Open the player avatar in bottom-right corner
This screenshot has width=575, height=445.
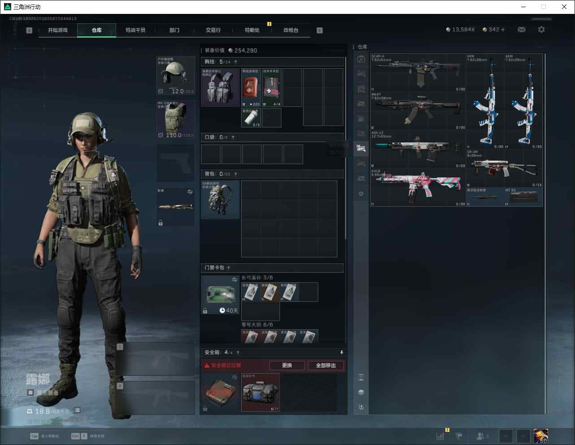click(x=541, y=436)
